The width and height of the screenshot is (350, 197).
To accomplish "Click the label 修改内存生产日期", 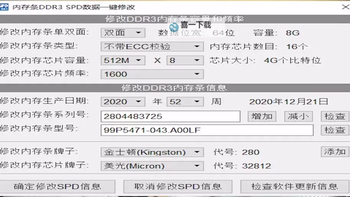I will (x=45, y=101).
